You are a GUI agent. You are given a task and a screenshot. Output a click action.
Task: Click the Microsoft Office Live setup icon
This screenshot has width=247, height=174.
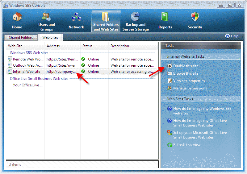[x=170, y=133]
